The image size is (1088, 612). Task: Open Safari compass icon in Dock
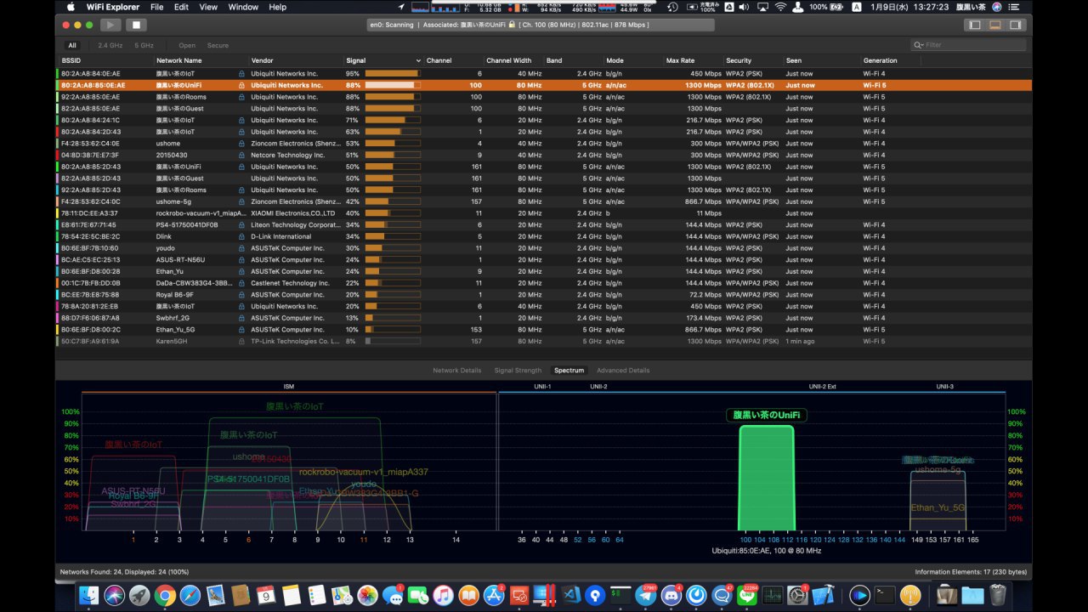[x=190, y=595]
